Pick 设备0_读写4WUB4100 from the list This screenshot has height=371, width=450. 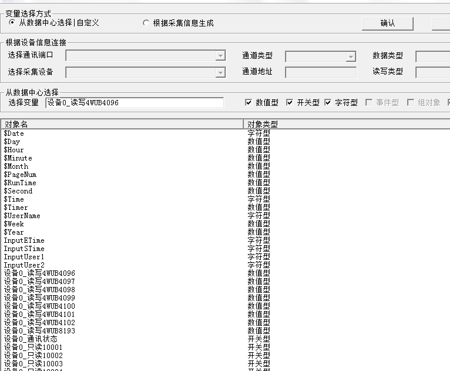[x=39, y=306]
